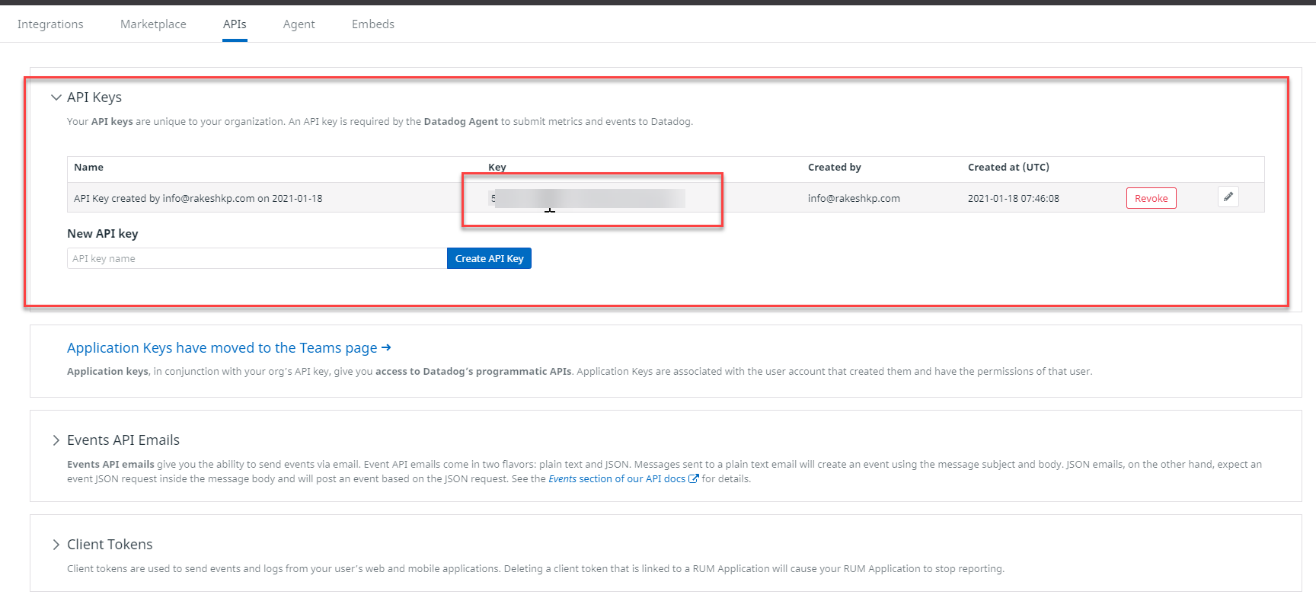Open Application Keys moved to Teams page link
1316x614 pixels.
[228, 348]
